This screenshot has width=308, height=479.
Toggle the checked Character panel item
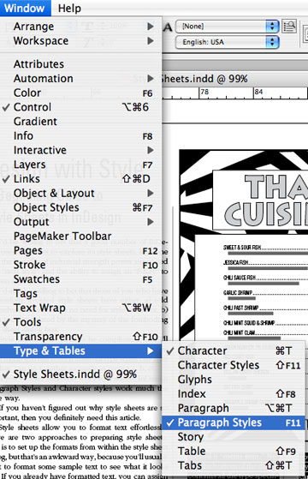click(x=234, y=351)
